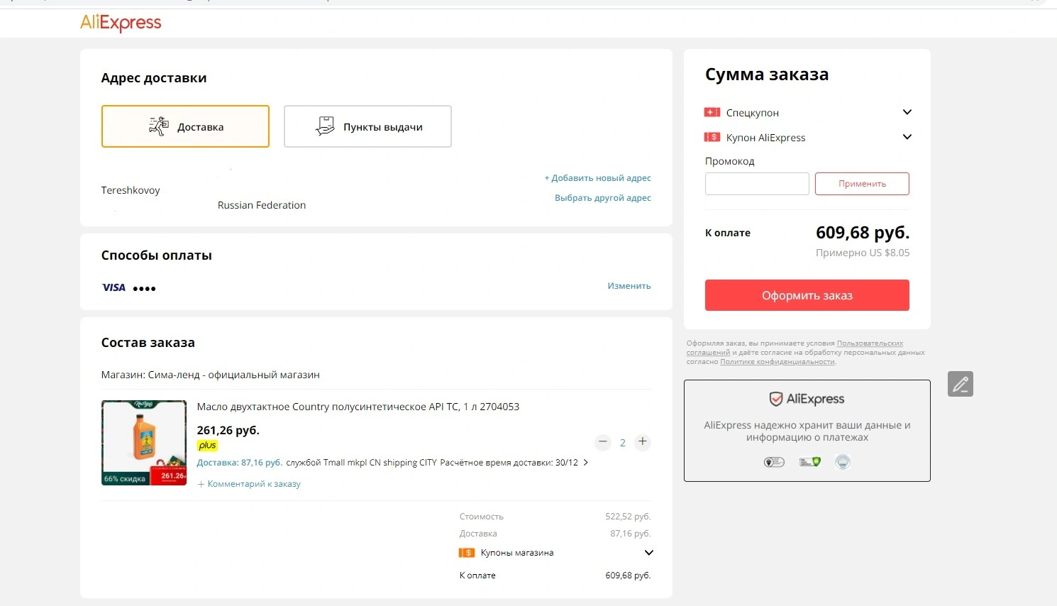1057x606 pixels.
Task: Add a new address via Добавить новый адрес
Action: click(597, 178)
